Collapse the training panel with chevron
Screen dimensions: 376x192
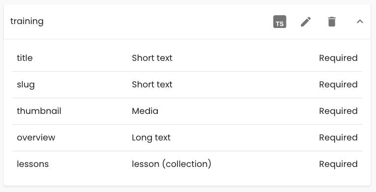click(x=360, y=22)
